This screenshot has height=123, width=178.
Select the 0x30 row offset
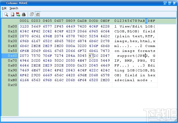pyautogui.click(x=12, y=41)
